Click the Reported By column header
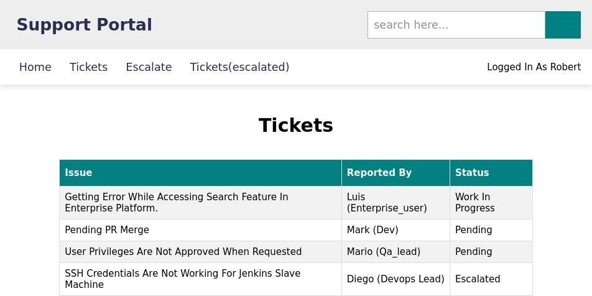Viewport: 592px width, 296px height. [395, 172]
